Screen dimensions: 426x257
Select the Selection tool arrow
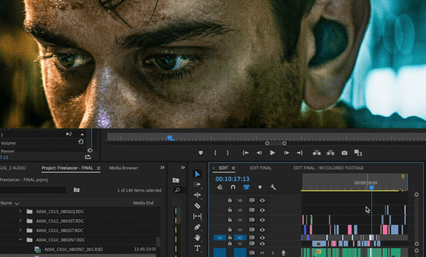pos(198,174)
